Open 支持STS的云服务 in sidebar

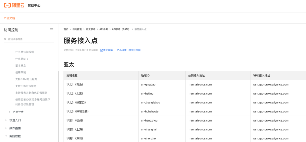click(26, 86)
